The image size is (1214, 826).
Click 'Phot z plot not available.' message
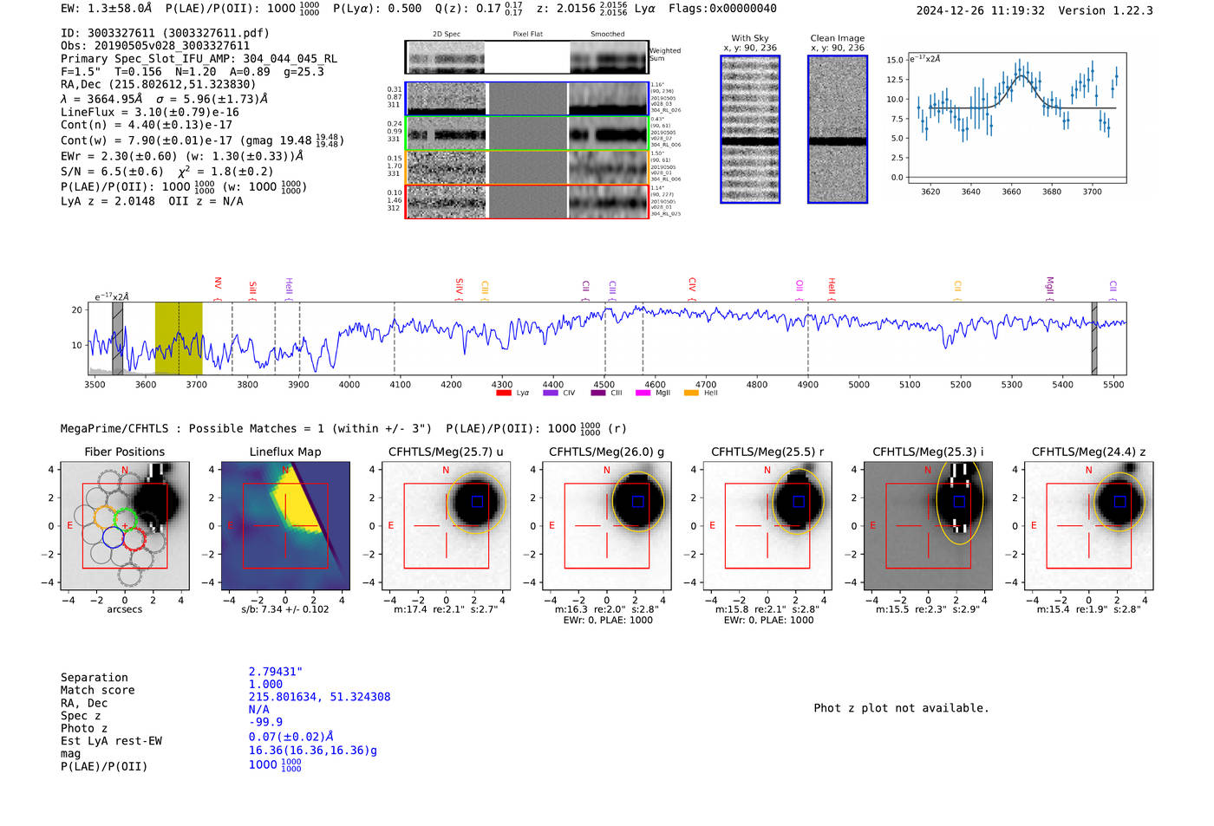coord(901,708)
